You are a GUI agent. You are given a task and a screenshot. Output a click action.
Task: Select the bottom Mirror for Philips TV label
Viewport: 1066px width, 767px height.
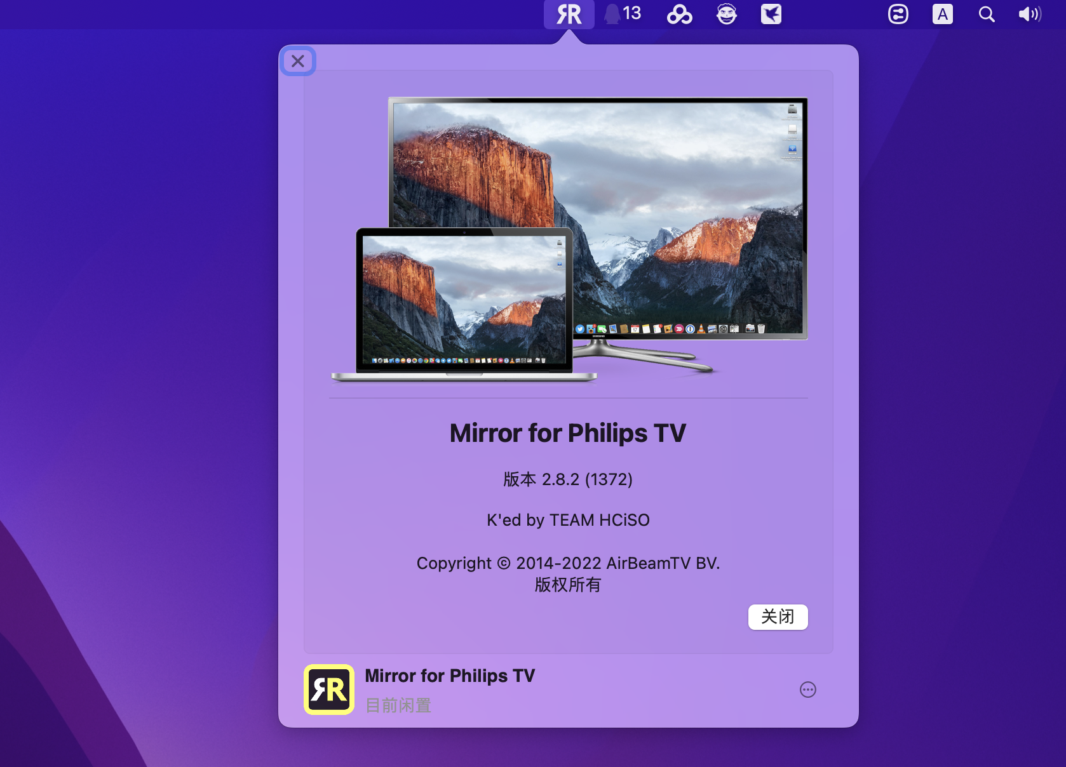(450, 676)
